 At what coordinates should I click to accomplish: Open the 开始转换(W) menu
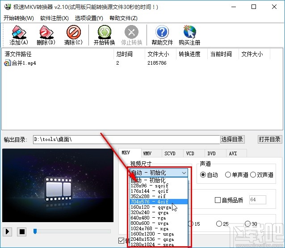pos(19,18)
